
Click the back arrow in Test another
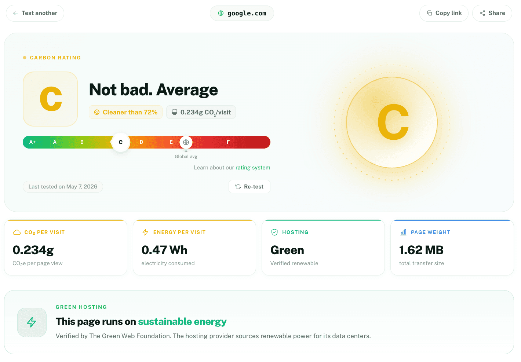coord(15,13)
